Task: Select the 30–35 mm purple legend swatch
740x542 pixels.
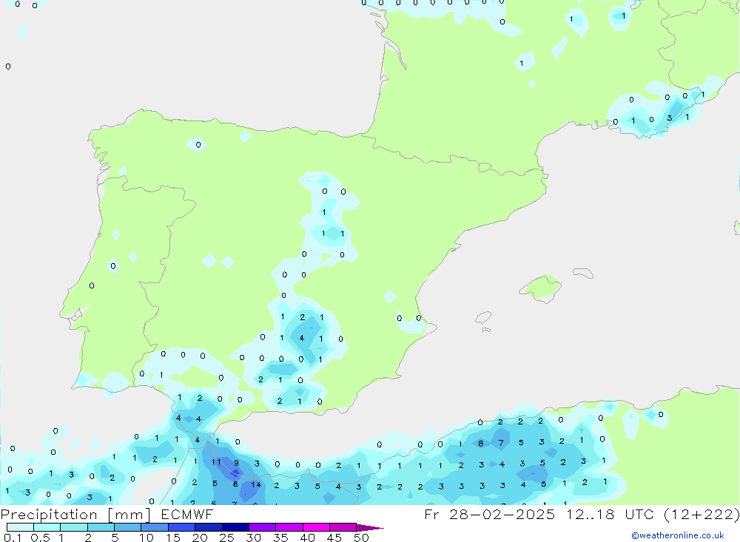Action: point(263,527)
